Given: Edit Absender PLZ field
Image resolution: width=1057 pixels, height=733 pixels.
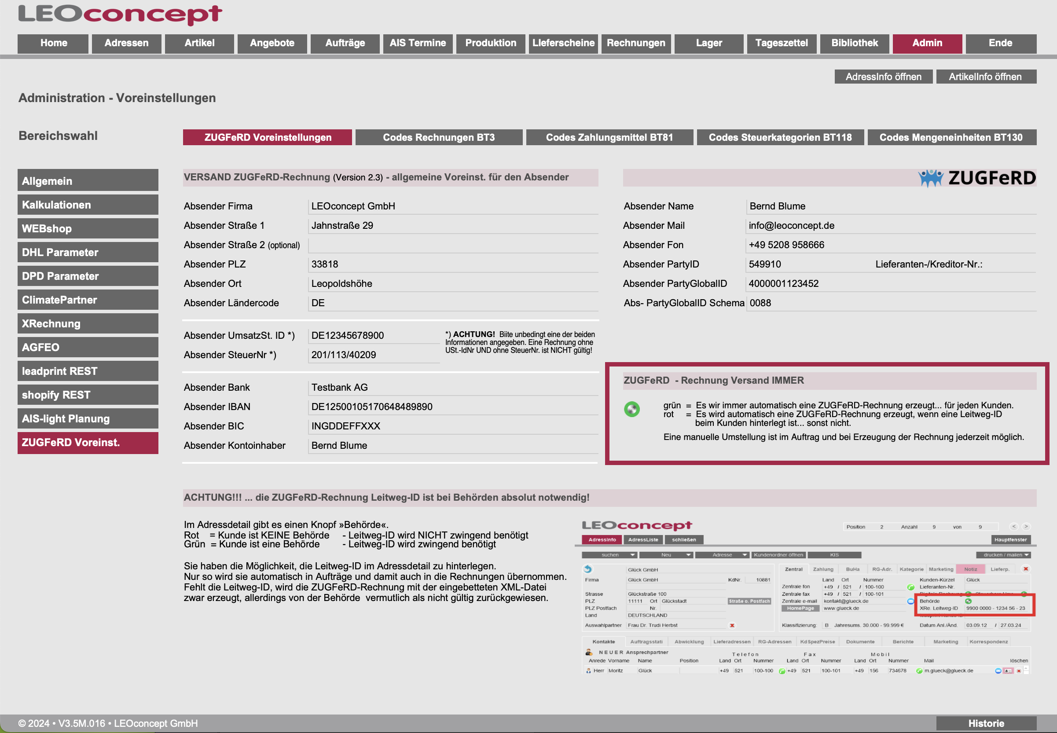Looking at the screenshot, I should tap(453, 264).
